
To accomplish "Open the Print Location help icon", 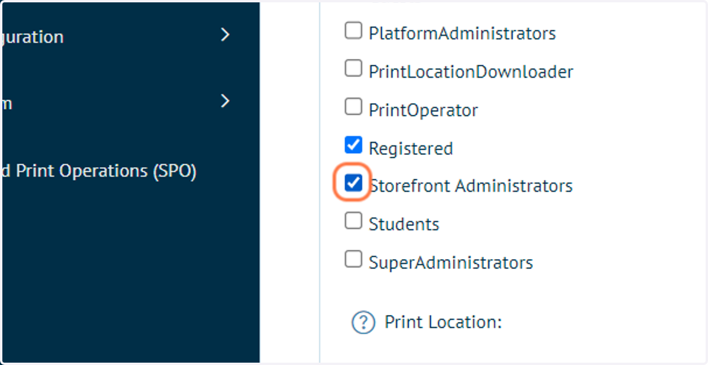I will click(363, 323).
